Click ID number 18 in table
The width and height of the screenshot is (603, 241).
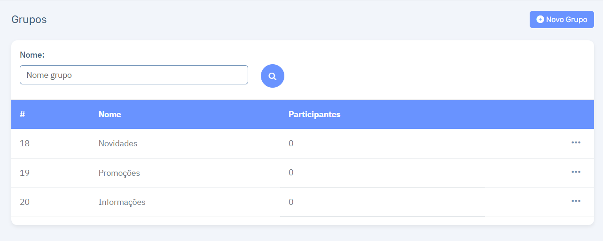tap(24, 143)
